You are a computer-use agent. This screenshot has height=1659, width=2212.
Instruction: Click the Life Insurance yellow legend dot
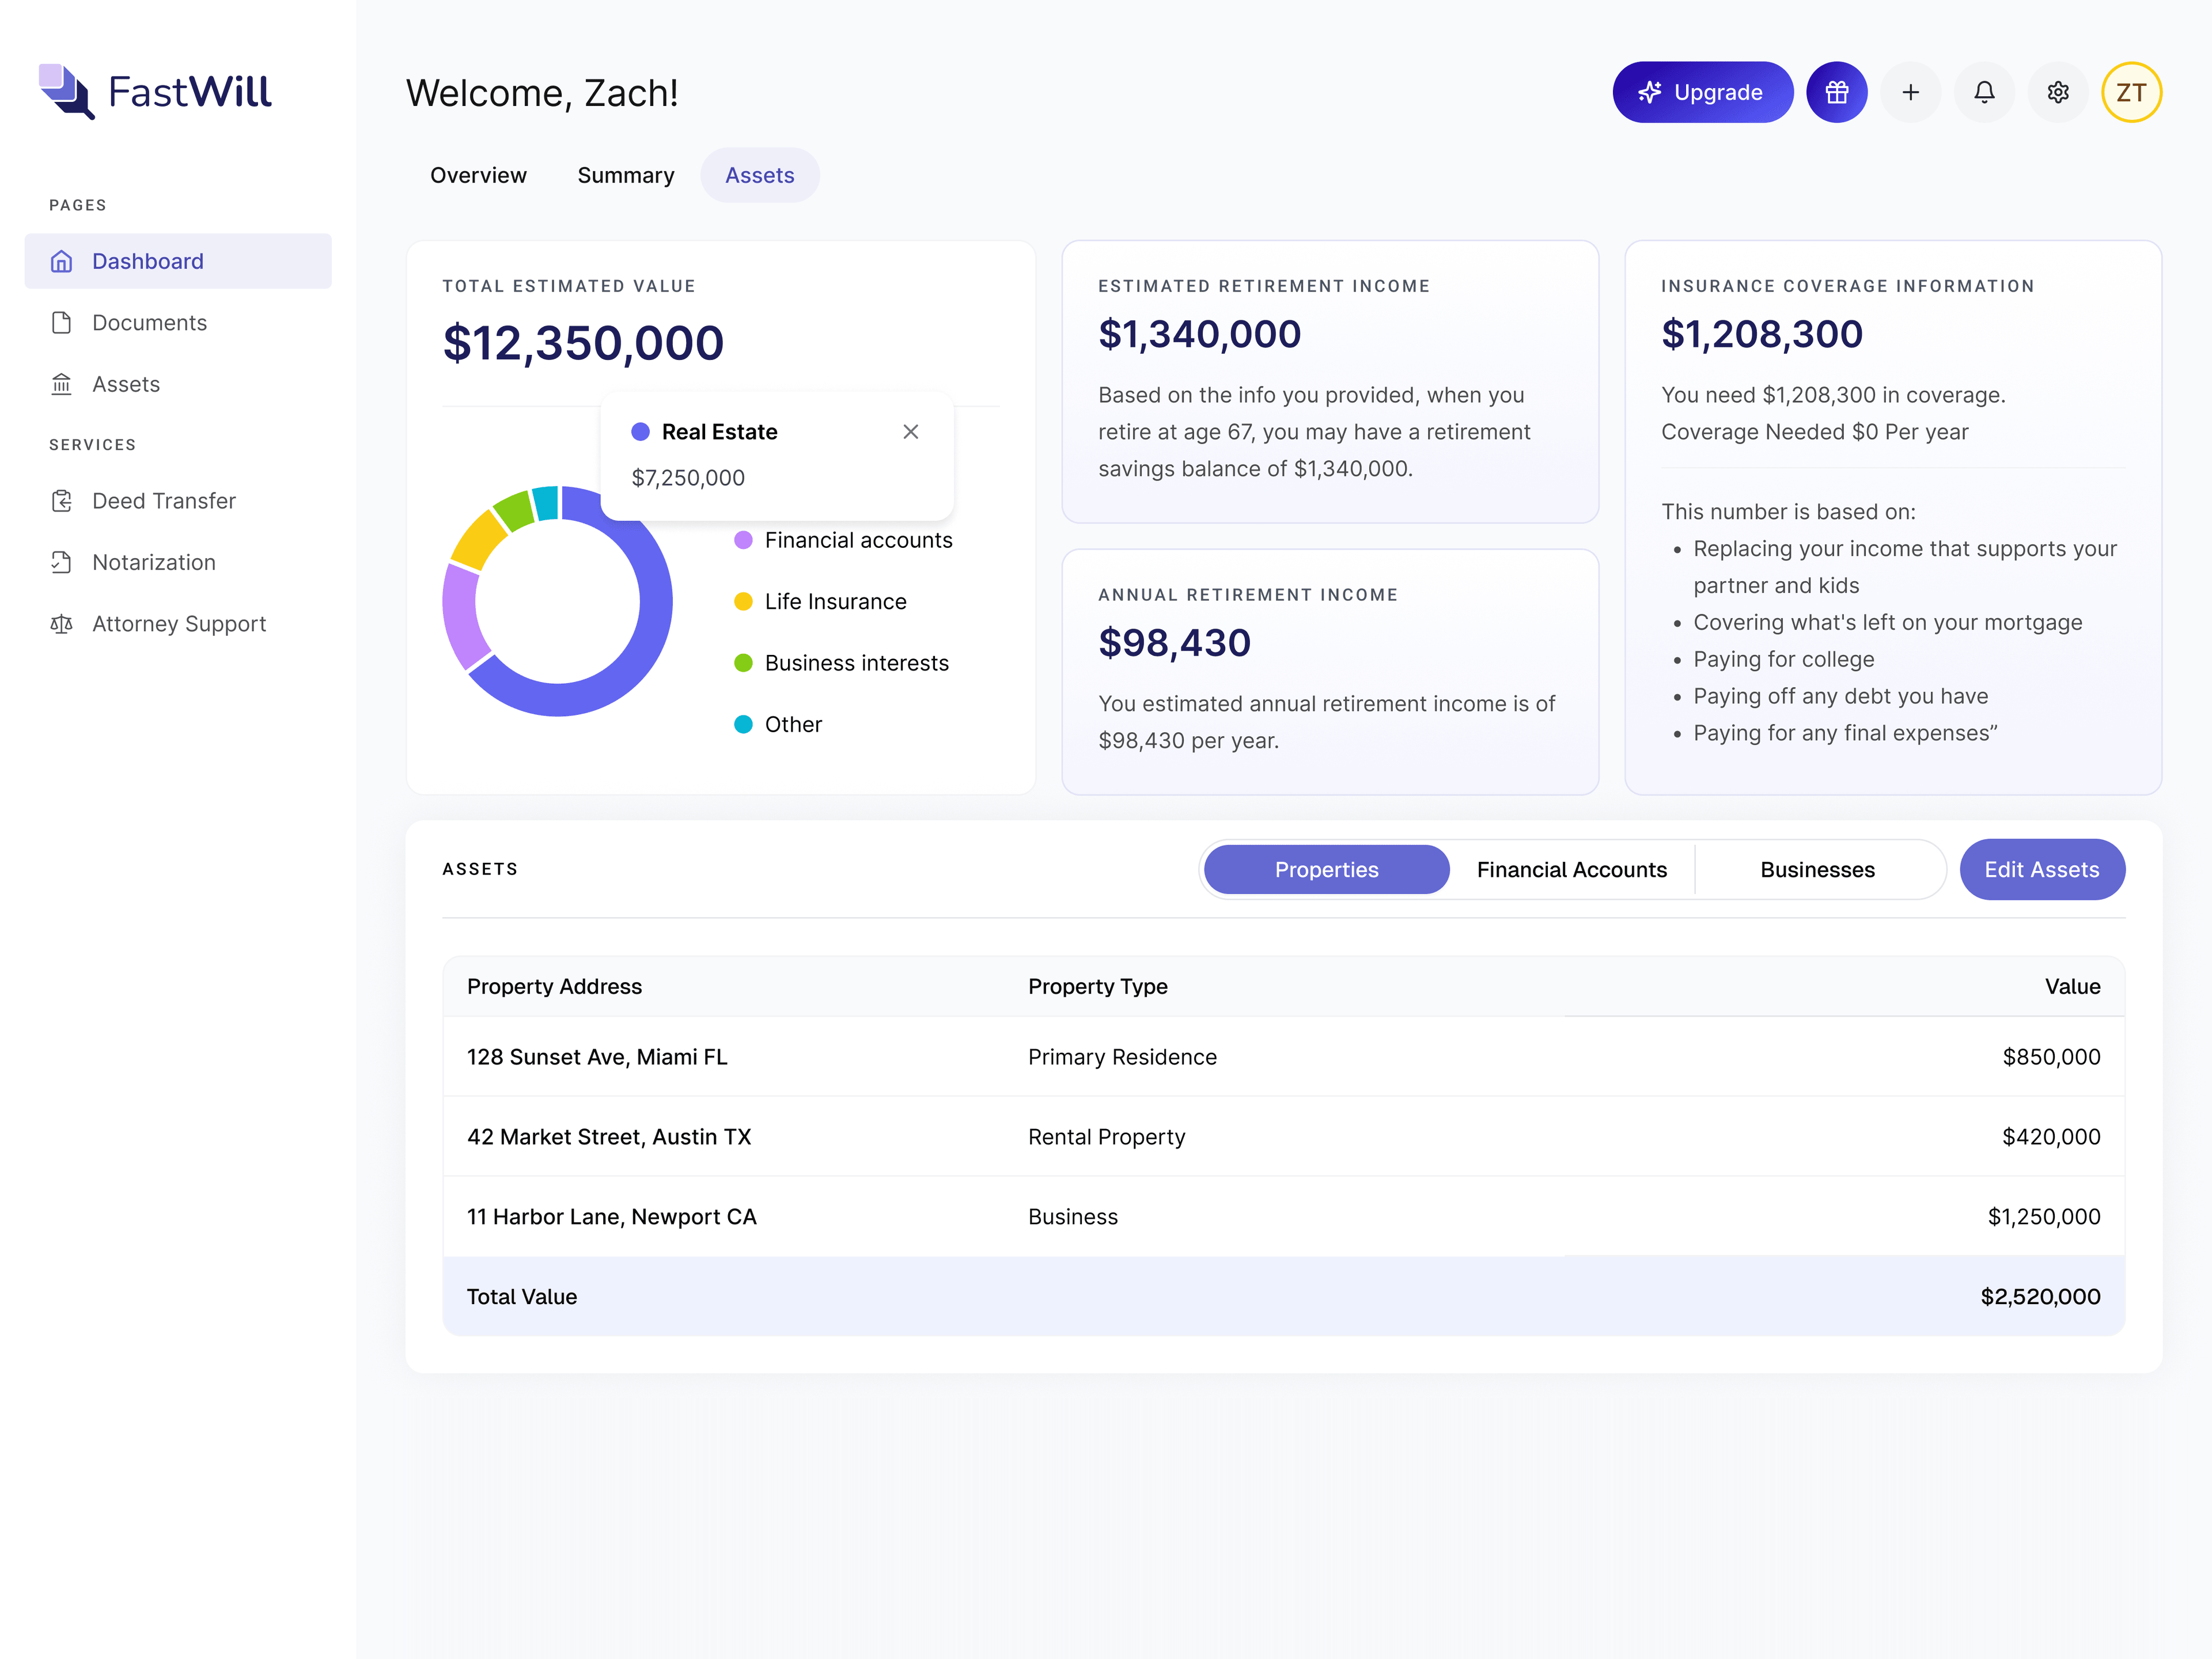pyautogui.click(x=743, y=601)
